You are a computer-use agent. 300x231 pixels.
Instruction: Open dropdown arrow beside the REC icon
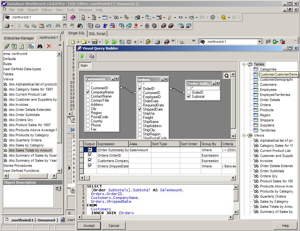141,26
